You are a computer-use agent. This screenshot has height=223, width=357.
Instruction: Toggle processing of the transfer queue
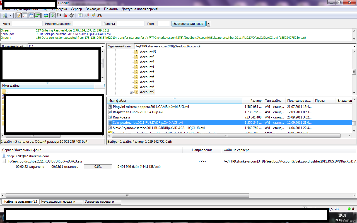pyautogui.click(x=52, y=15)
